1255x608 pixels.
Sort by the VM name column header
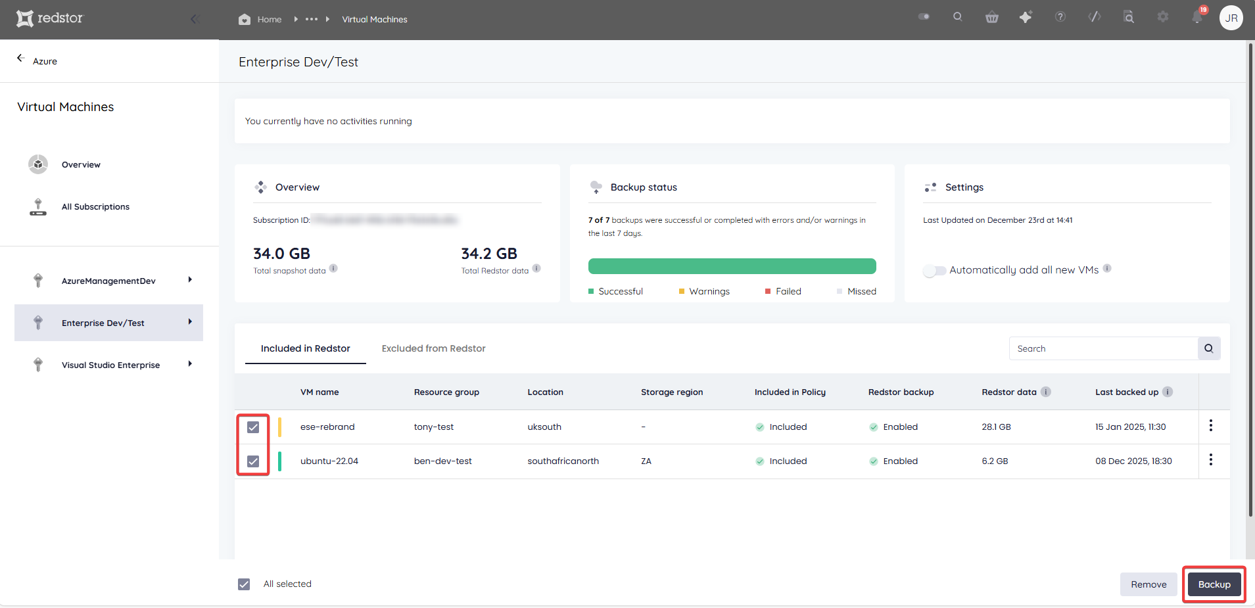[x=320, y=392]
